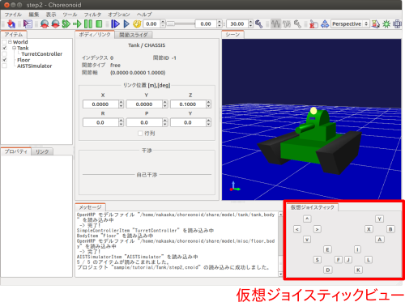Open the ファイル menu

[x=13, y=15]
